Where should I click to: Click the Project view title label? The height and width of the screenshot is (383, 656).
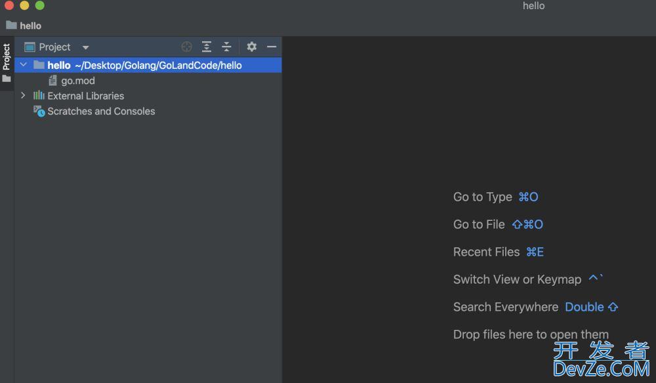pyautogui.click(x=55, y=47)
